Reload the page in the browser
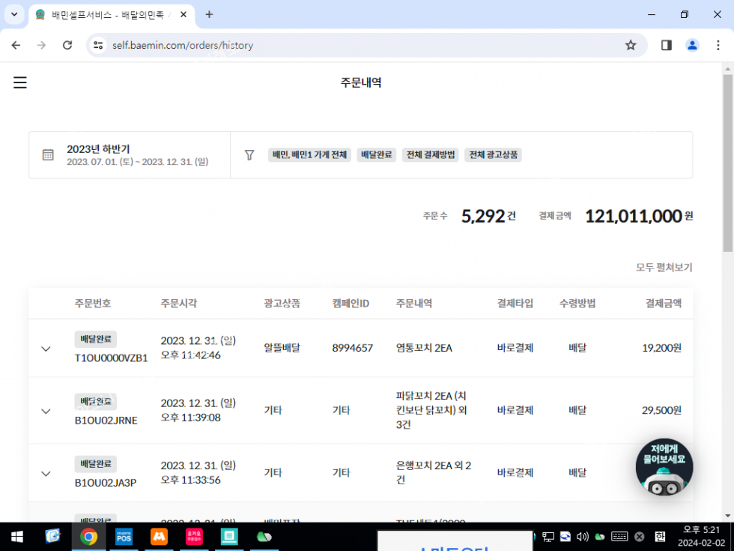734x551 pixels. (x=67, y=45)
